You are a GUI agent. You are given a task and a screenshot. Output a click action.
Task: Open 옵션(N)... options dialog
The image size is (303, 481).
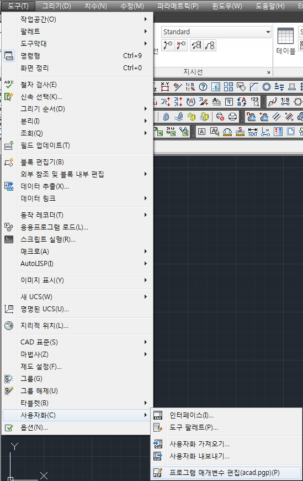(x=77, y=427)
